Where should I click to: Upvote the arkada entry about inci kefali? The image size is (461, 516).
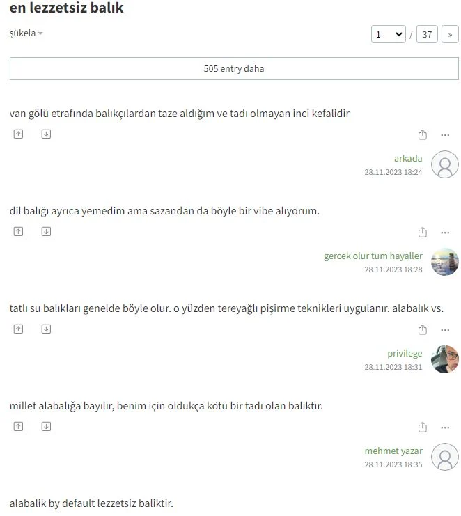point(18,134)
